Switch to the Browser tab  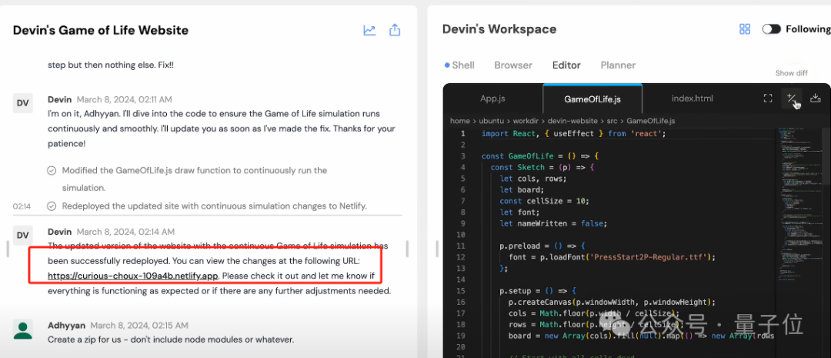point(513,65)
